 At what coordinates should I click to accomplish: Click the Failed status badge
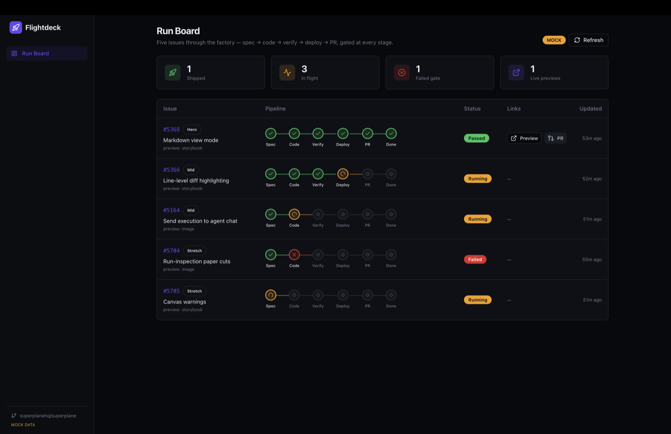475,259
